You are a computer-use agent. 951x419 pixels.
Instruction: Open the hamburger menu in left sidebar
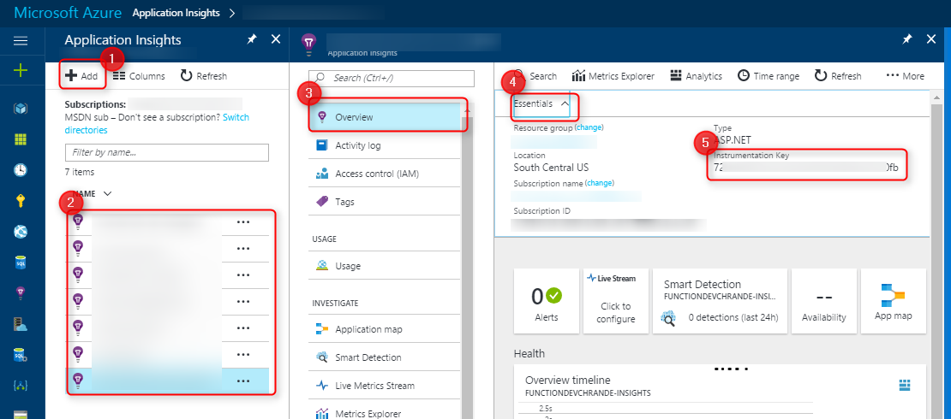(21, 40)
